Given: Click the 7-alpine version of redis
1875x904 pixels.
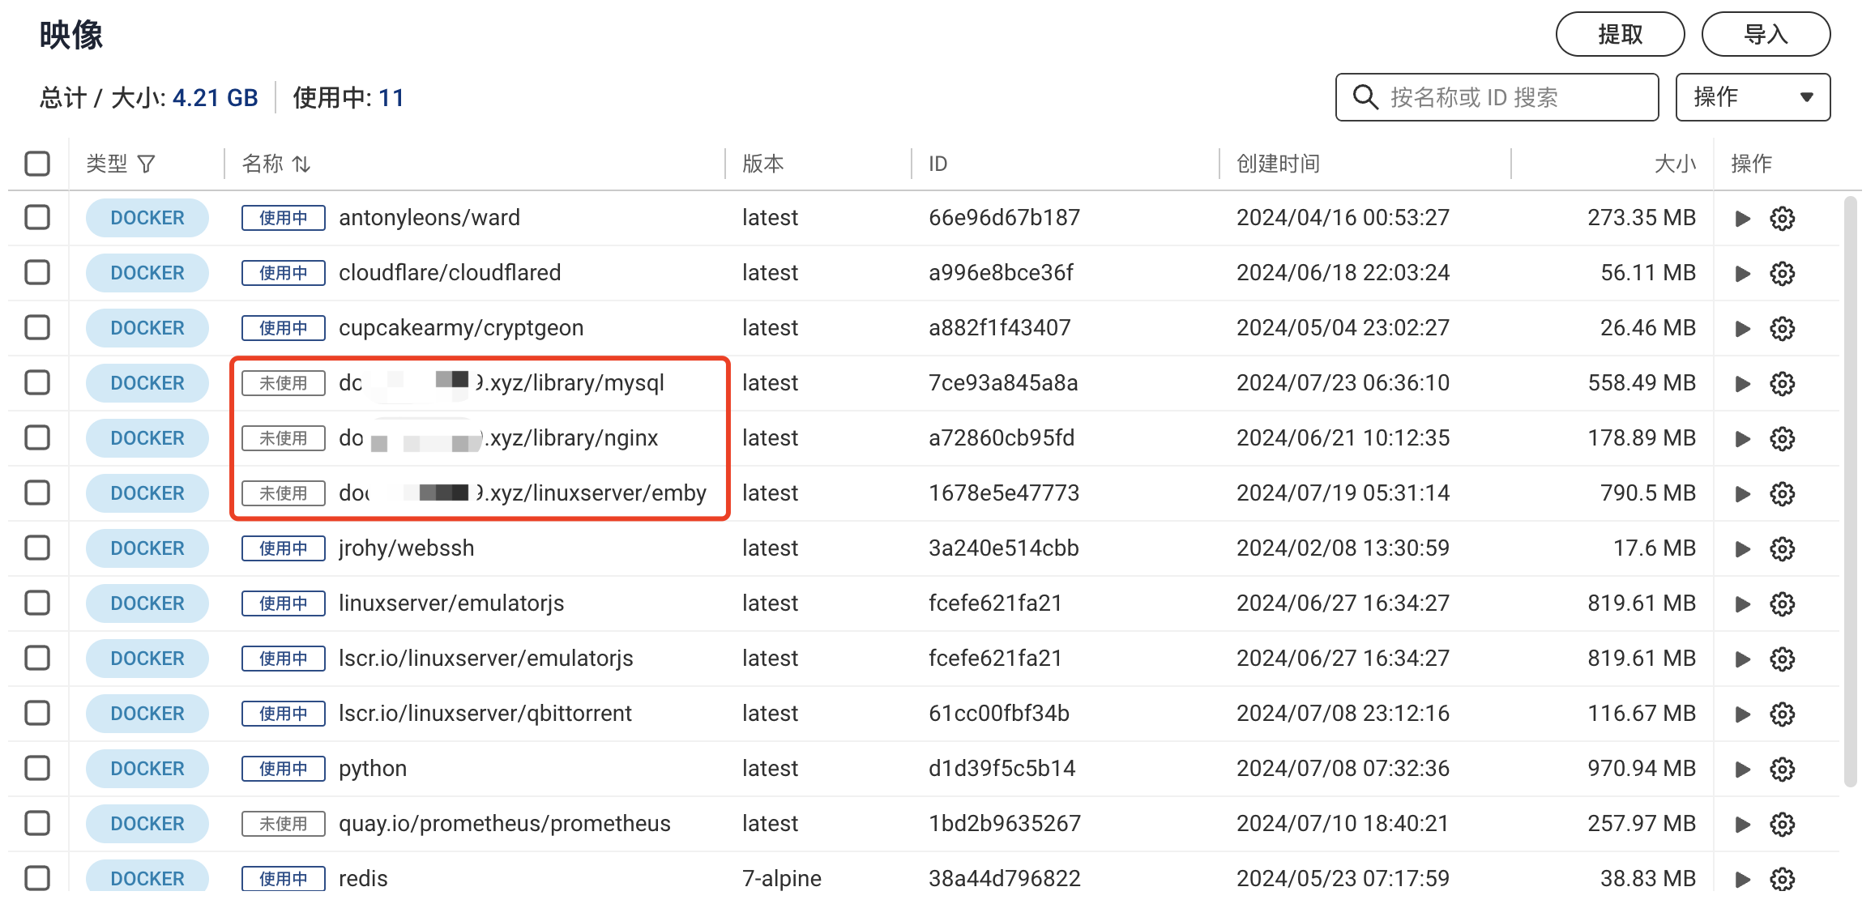Looking at the screenshot, I should point(782,879).
